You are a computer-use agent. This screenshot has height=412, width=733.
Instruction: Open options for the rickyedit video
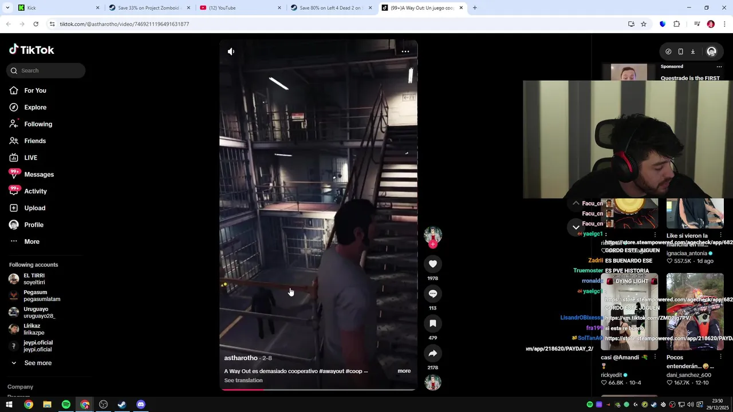coord(655,357)
